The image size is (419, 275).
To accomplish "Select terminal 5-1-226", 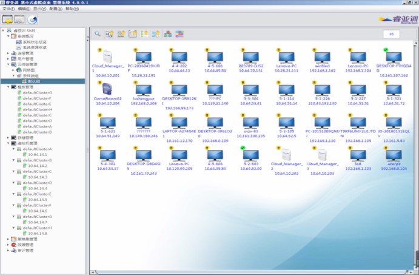I will [x=322, y=90].
